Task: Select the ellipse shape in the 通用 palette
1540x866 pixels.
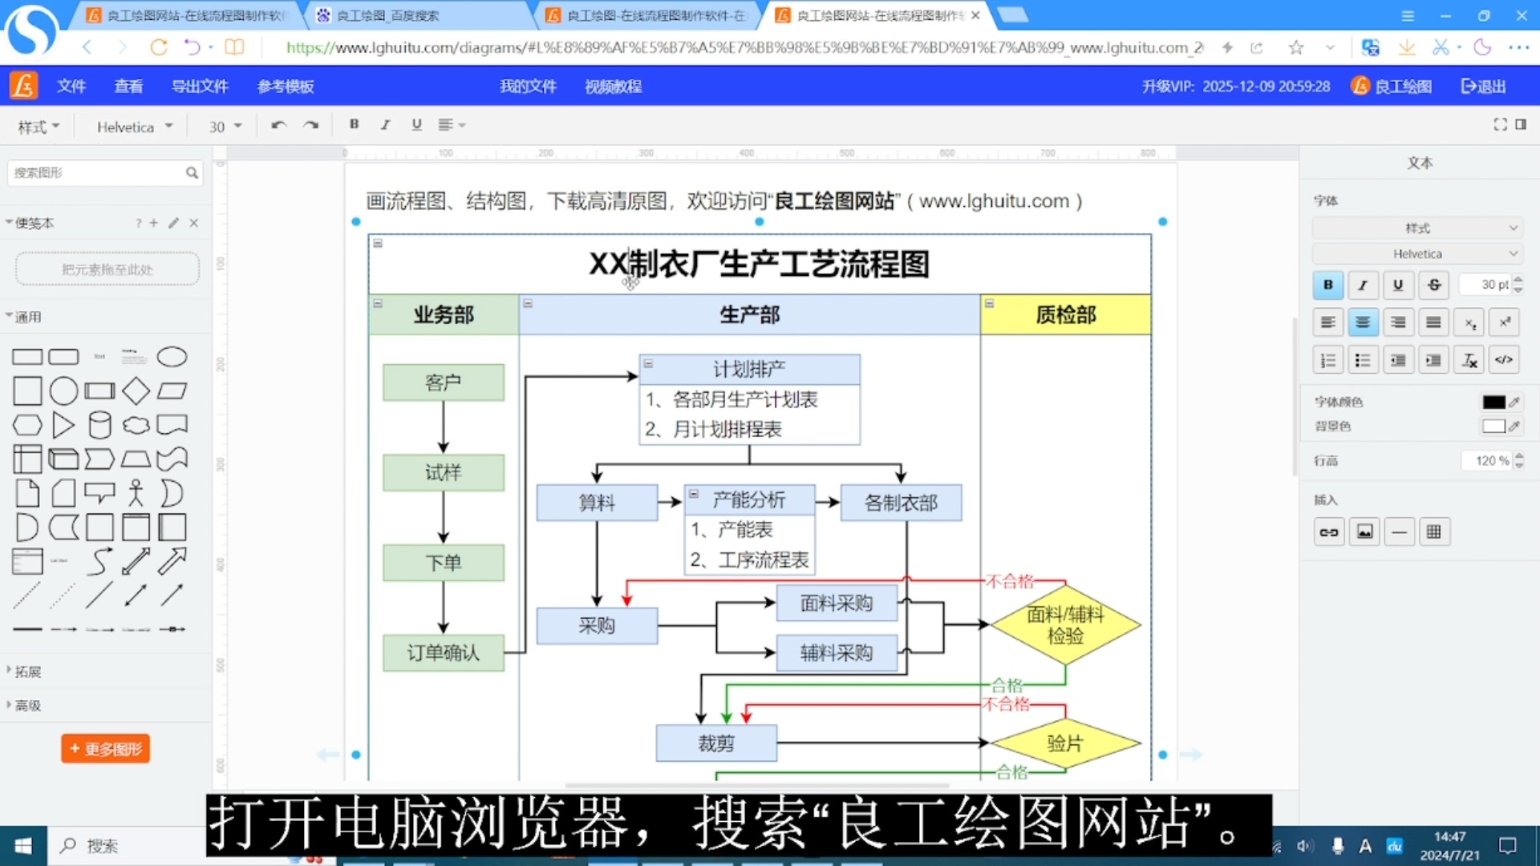Action: [x=172, y=357]
